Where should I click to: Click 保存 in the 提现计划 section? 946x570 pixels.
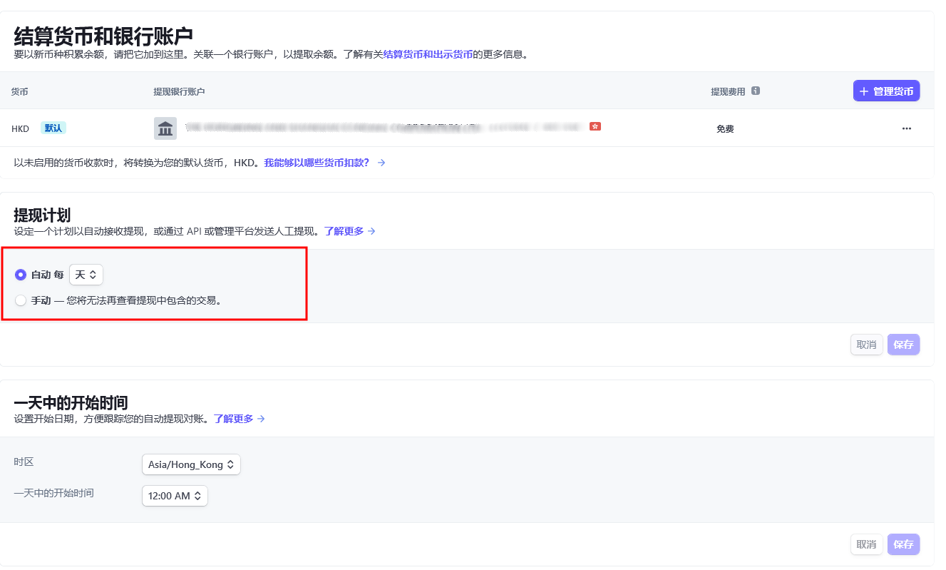tap(903, 345)
